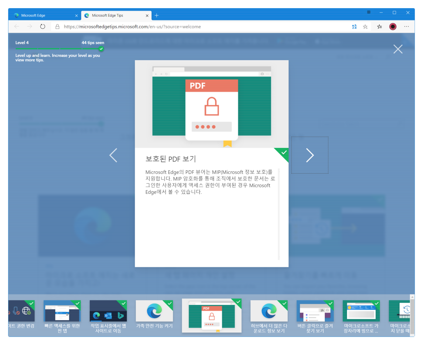Click the tips progress bar checkmark
This screenshot has height=345, width=423.
[x=101, y=49]
